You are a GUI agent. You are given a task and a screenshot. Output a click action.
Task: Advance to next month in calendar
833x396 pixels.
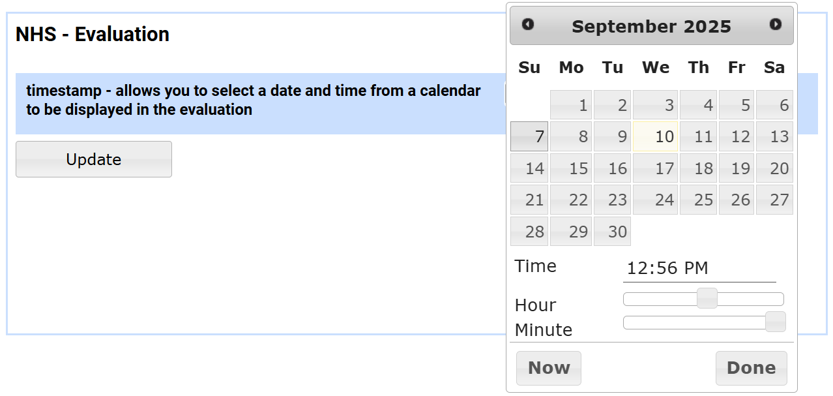click(x=775, y=25)
